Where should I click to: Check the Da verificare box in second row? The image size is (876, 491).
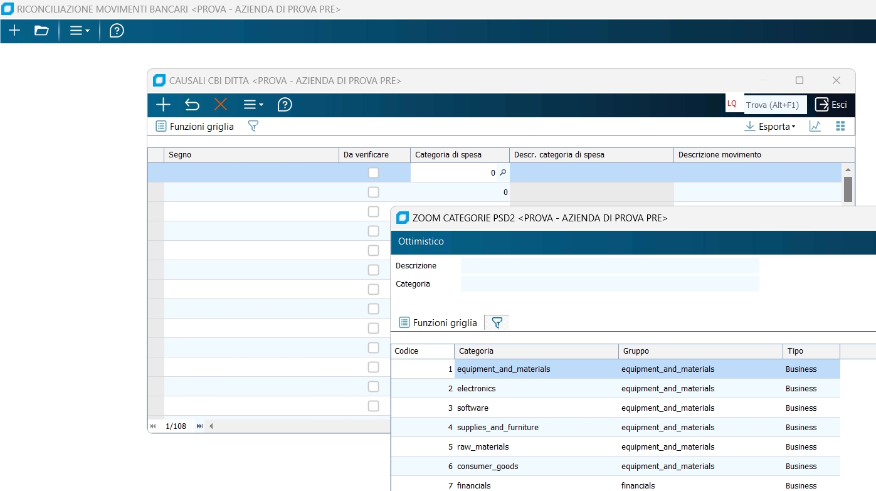374,192
